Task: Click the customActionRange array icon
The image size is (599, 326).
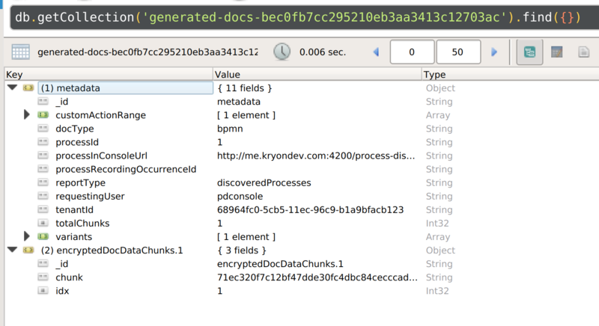Action: (x=43, y=114)
